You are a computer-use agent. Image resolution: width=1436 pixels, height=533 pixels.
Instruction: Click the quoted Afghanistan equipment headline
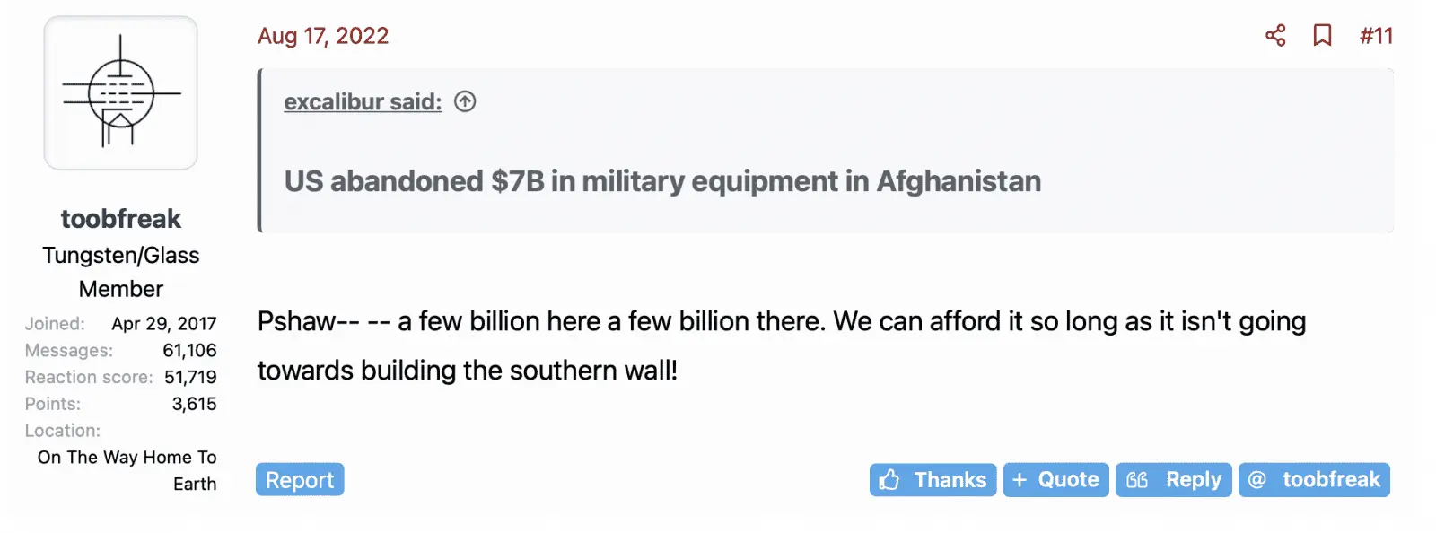pos(662,181)
